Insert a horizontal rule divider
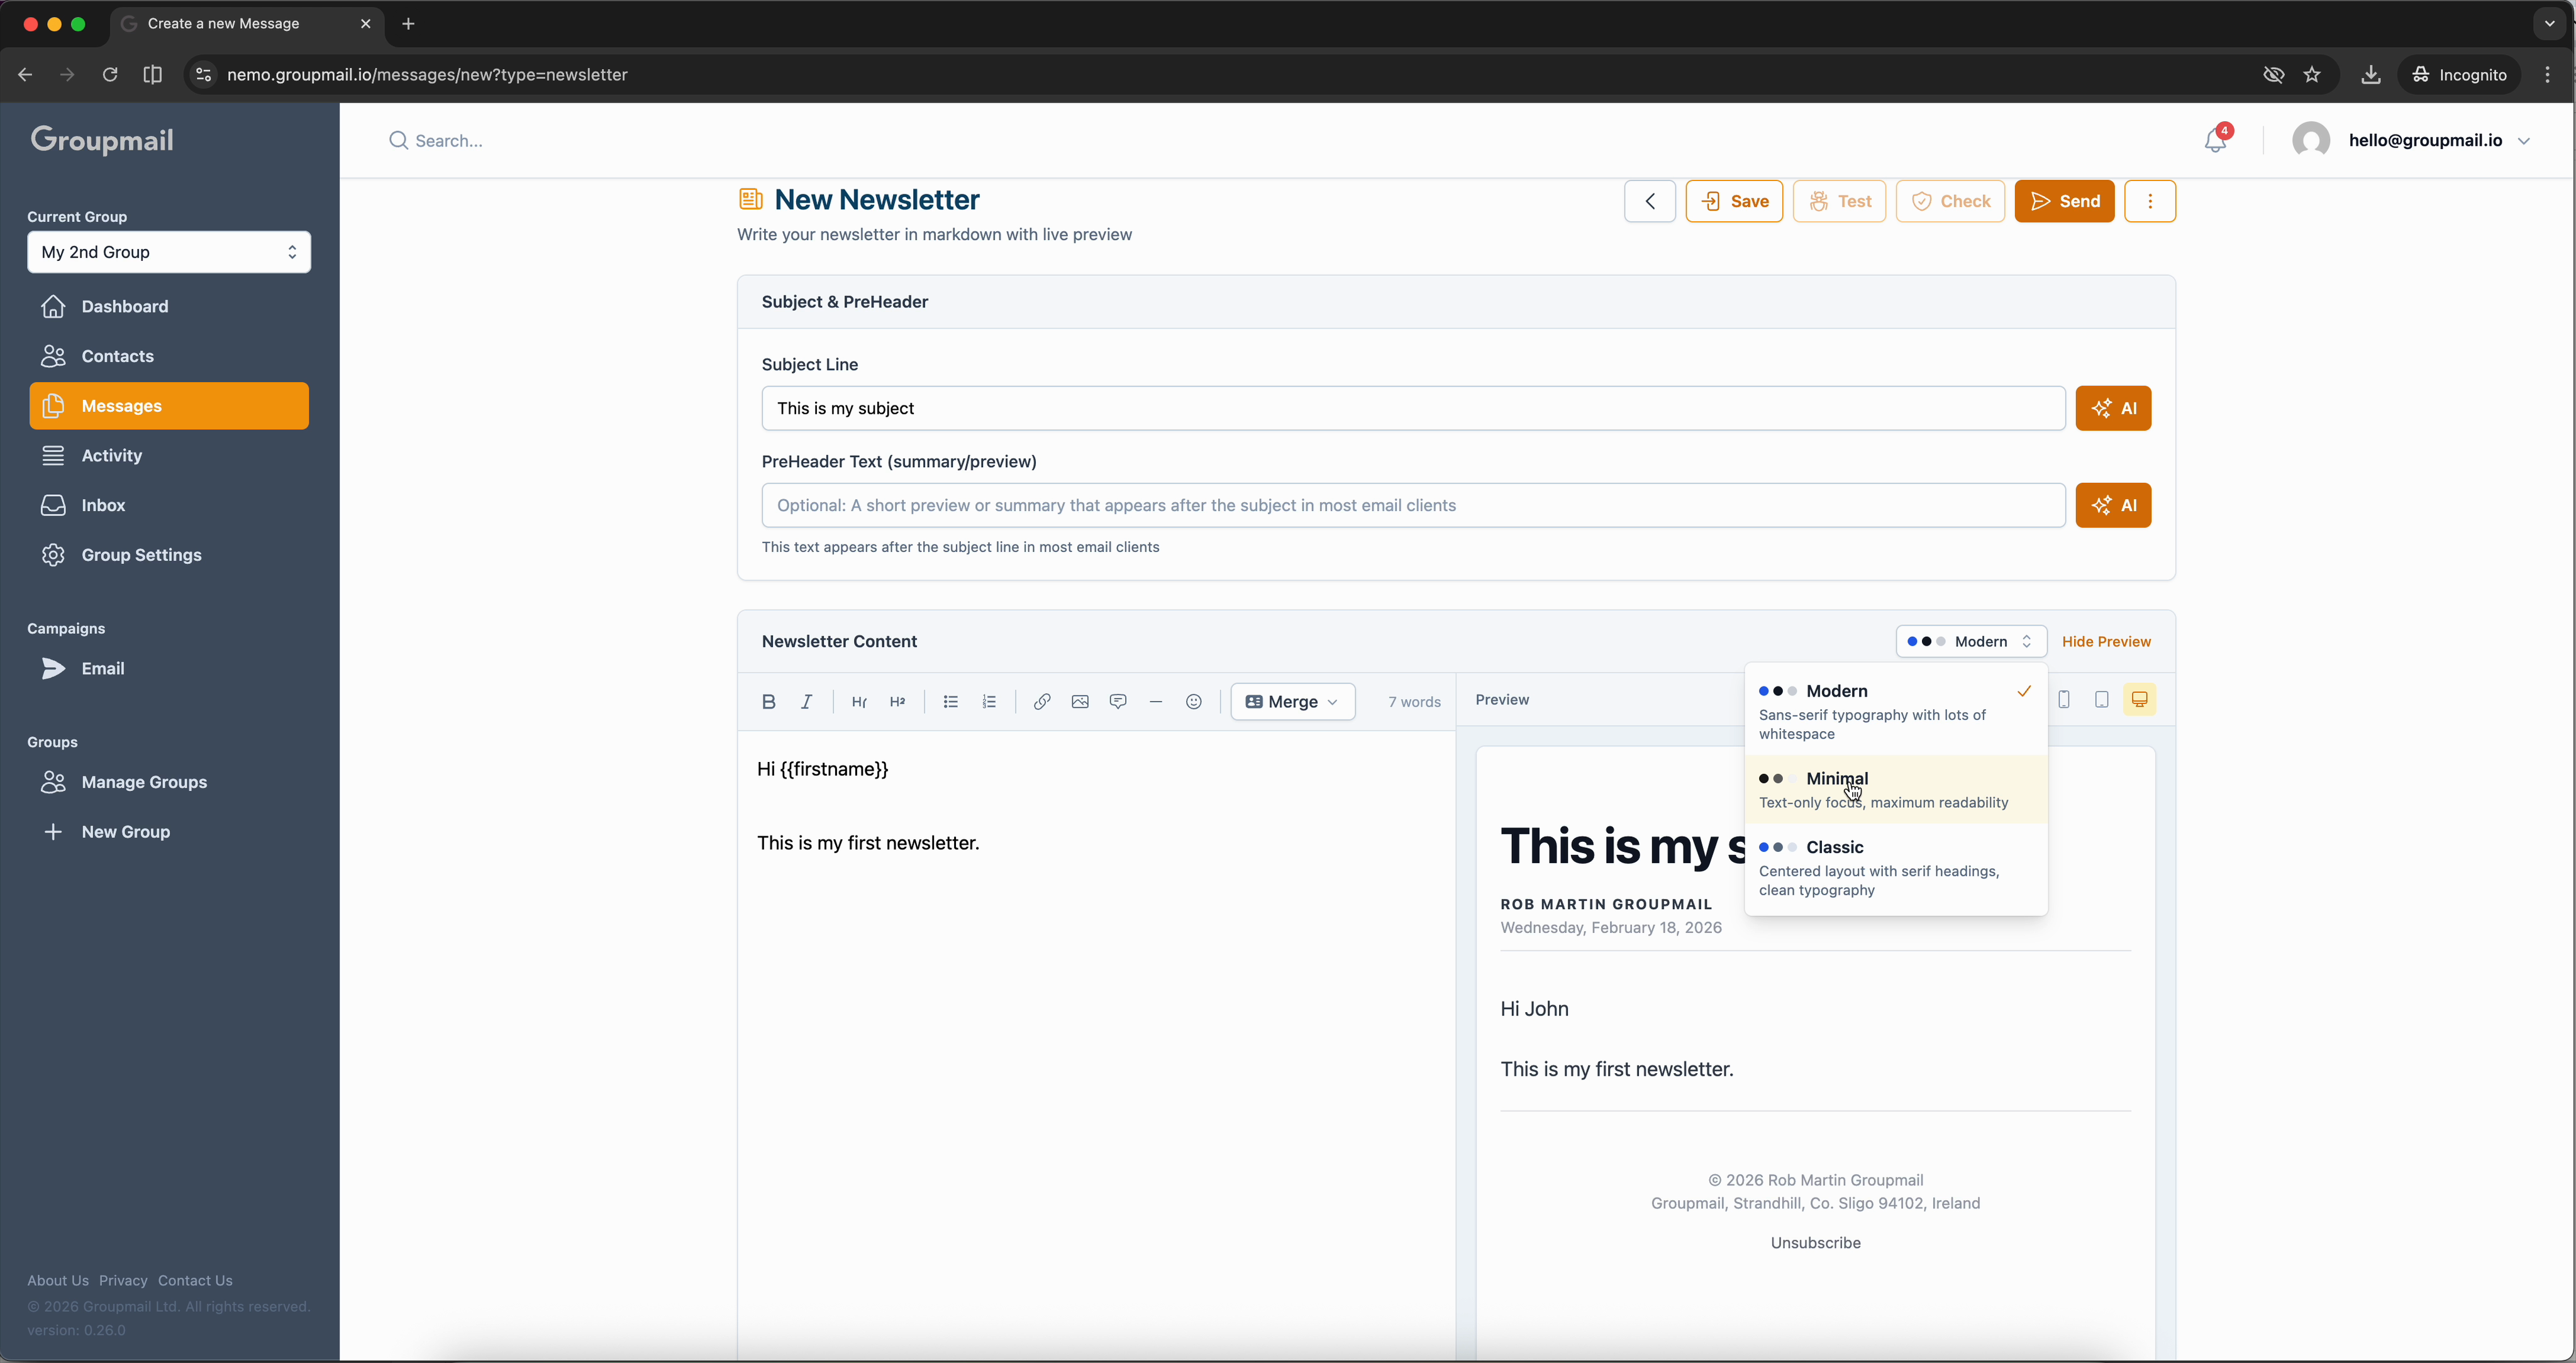Screen dimensions: 2576x1363 (x=1155, y=702)
